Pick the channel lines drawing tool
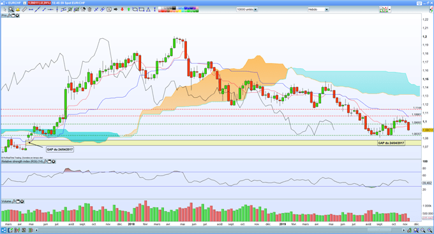This screenshot has height=234, width=434. click(x=63, y=10)
